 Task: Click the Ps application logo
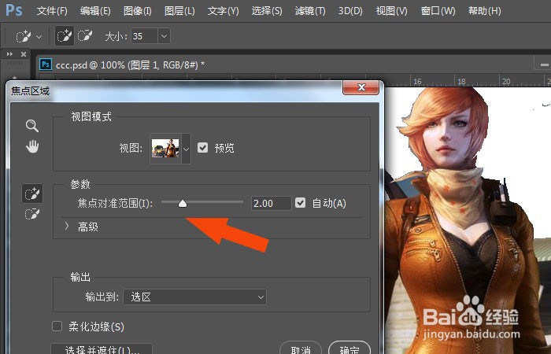point(14,10)
